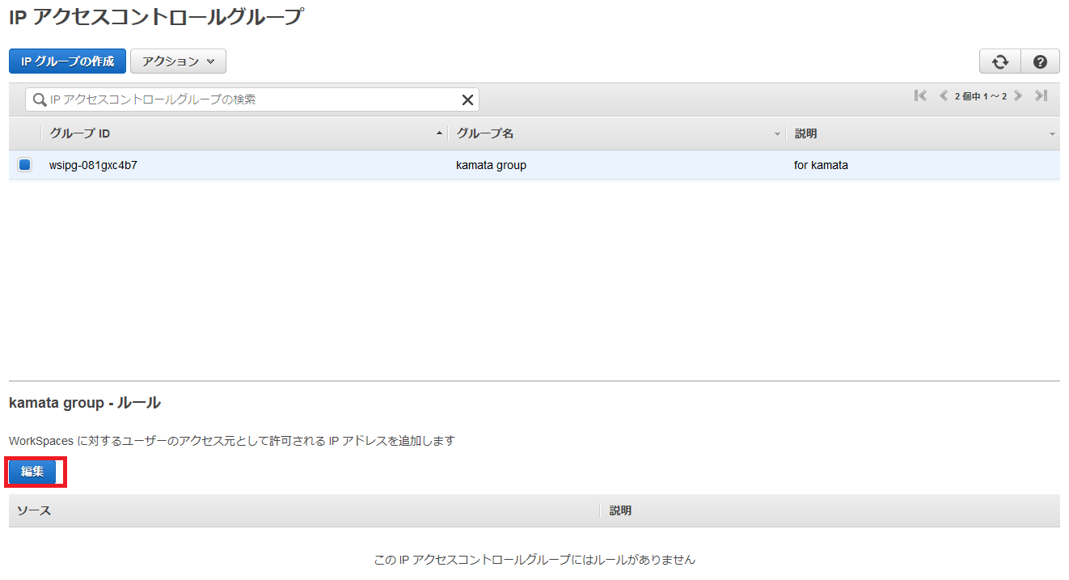Select the for kamata description cell
Image resolution: width=1069 pixels, height=580 pixels.
821,165
